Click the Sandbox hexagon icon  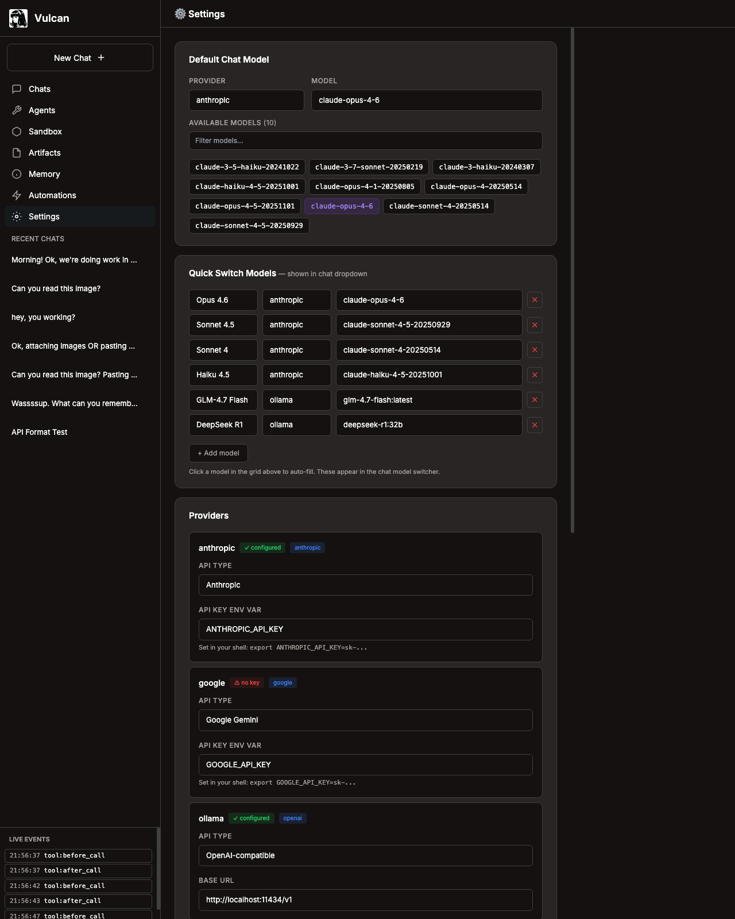(17, 132)
